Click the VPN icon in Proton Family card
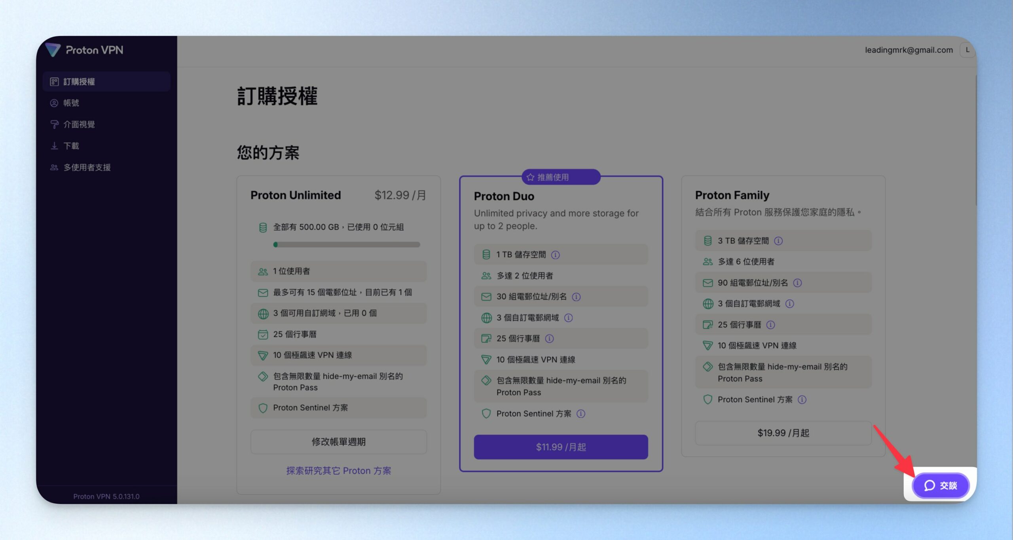Screen dimensions: 1013x540 tap(708, 346)
